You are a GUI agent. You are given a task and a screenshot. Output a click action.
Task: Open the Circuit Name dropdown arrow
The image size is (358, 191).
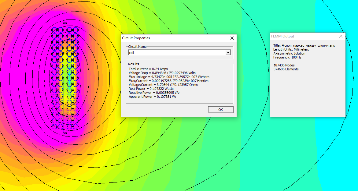pyautogui.click(x=228, y=53)
